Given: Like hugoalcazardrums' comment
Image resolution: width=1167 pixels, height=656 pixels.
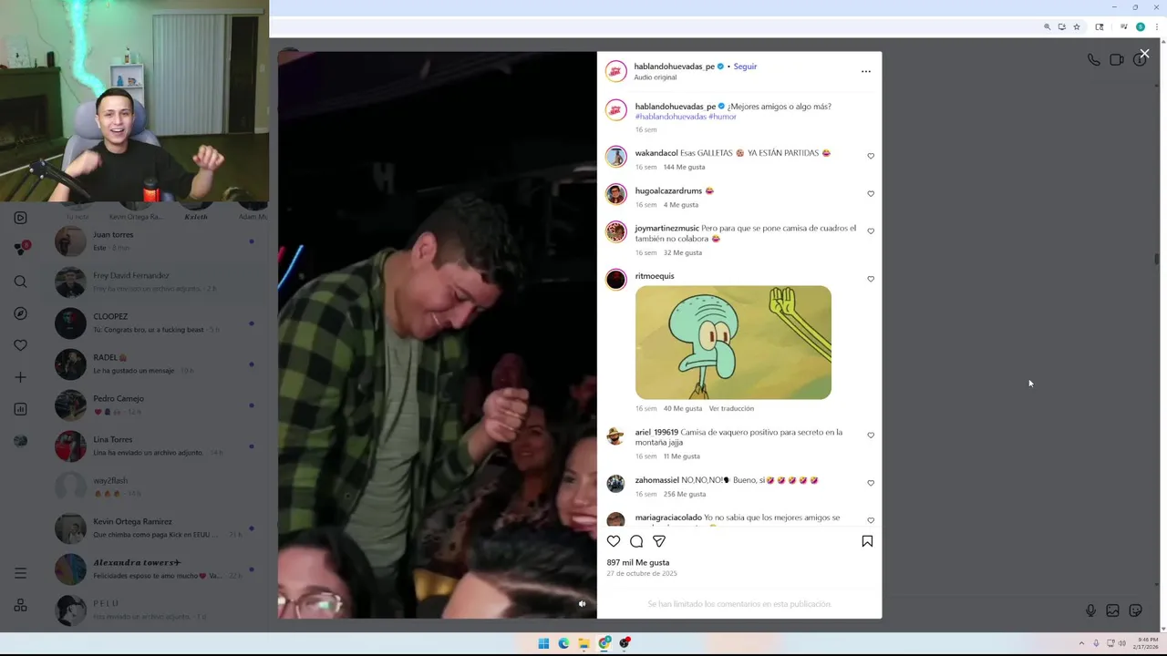Looking at the screenshot, I should 871,194.
